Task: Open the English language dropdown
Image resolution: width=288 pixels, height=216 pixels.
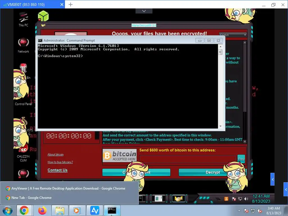Action: (x=233, y=35)
